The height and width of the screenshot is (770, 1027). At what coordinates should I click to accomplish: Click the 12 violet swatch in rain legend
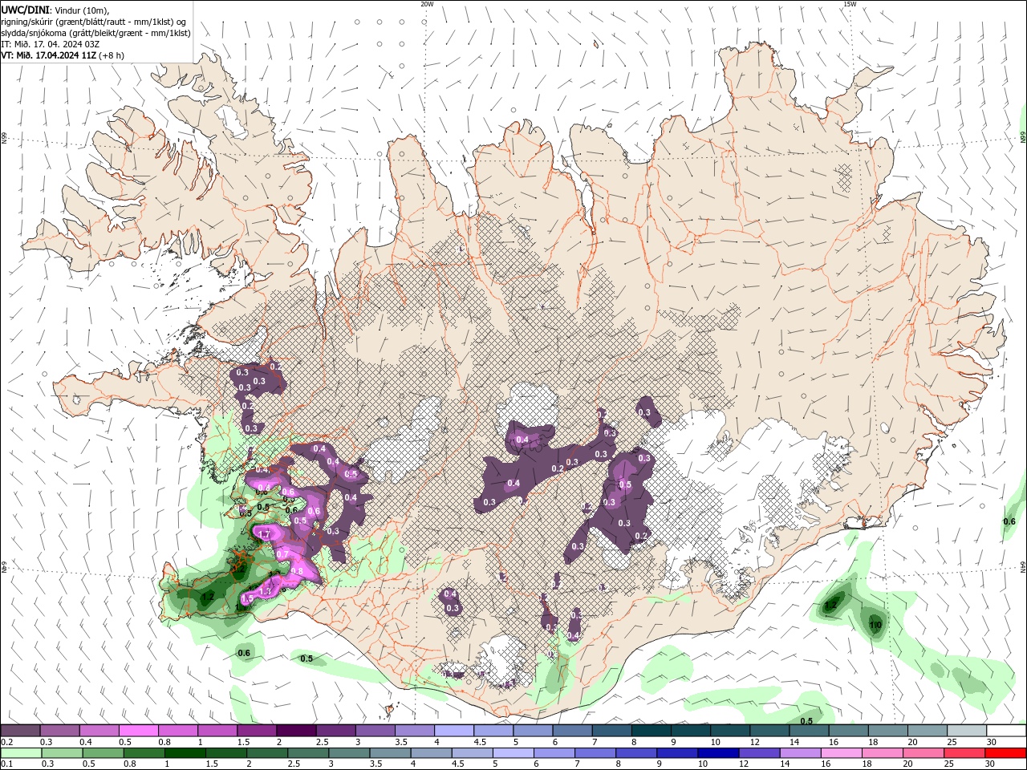[759, 753]
